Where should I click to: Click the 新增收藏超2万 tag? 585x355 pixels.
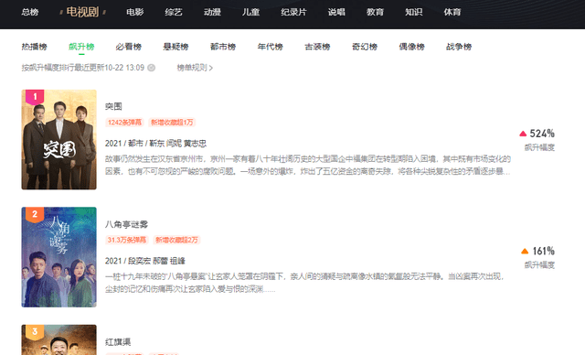(x=176, y=240)
